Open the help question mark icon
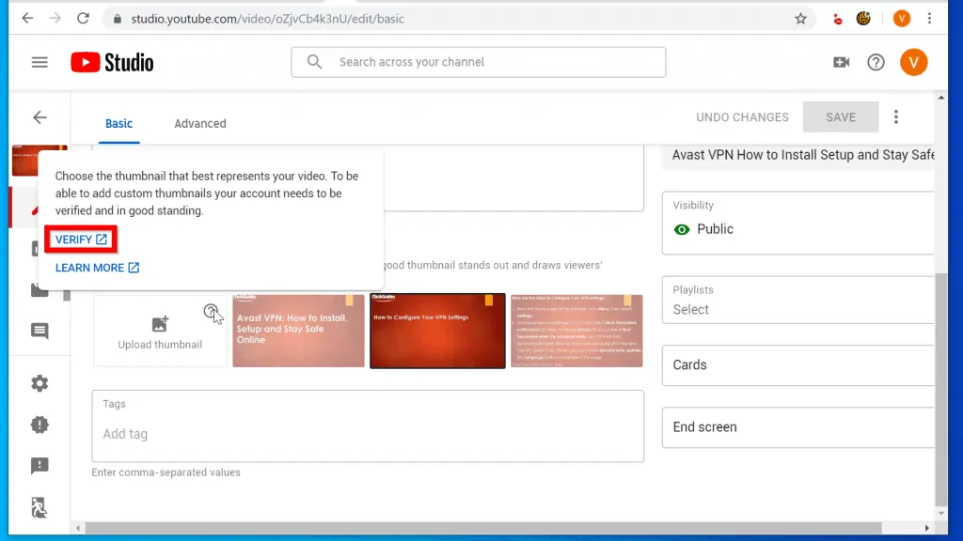Image resolution: width=963 pixels, height=541 pixels. [x=876, y=62]
